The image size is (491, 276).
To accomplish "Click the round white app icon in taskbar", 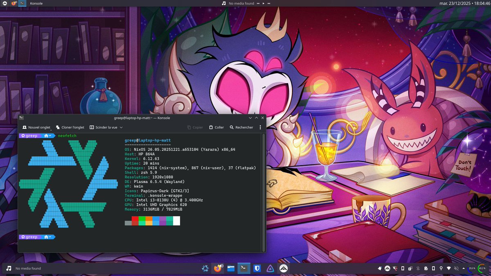I will 283,268.
